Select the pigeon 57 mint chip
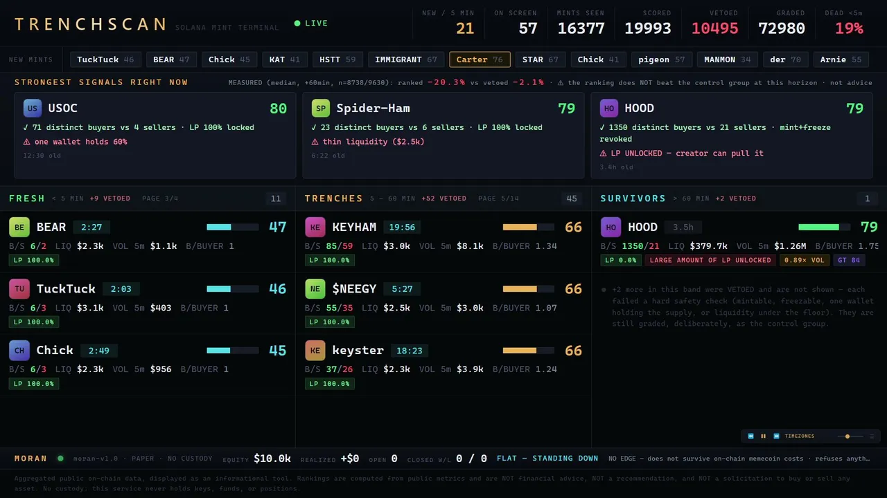The image size is (887, 498). tap(662, 59)
